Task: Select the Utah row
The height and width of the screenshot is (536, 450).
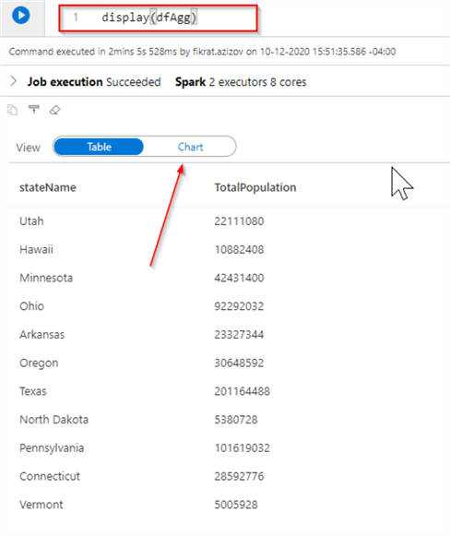Action: (x=229, y=221)
